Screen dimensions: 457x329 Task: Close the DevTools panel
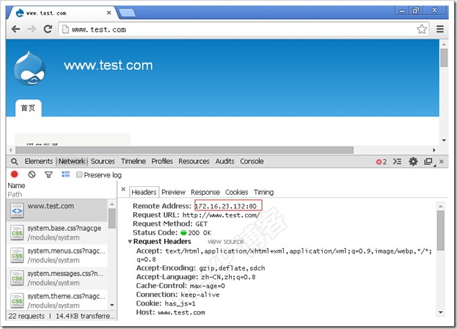click(x=442, y=161)
